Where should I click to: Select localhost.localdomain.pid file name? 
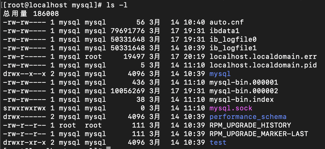coord(263,65)
